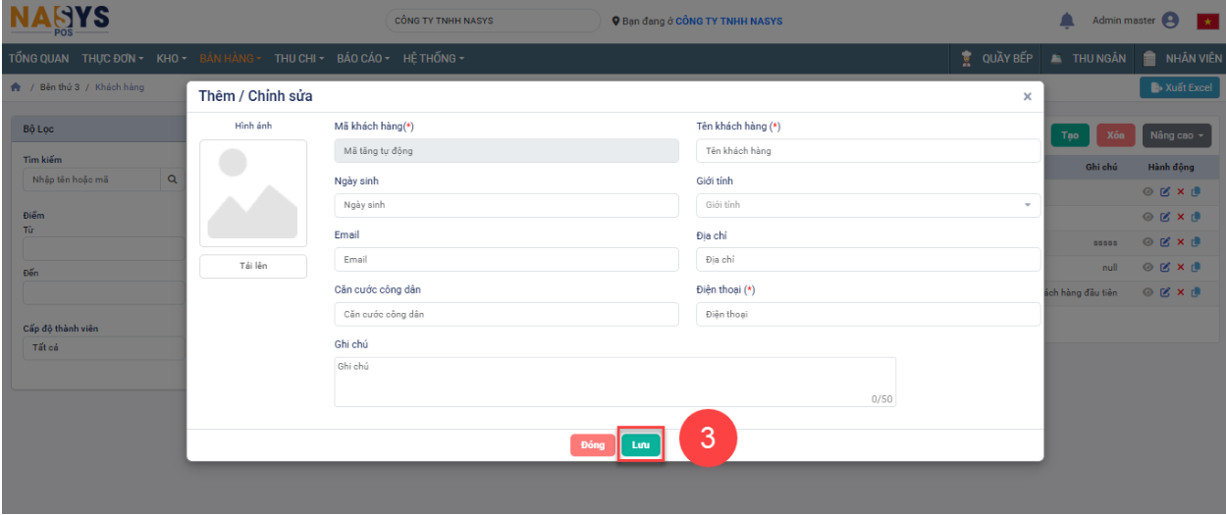Click the image placeholder thumbnail
1226x515 pixels.
click(253, 193)
